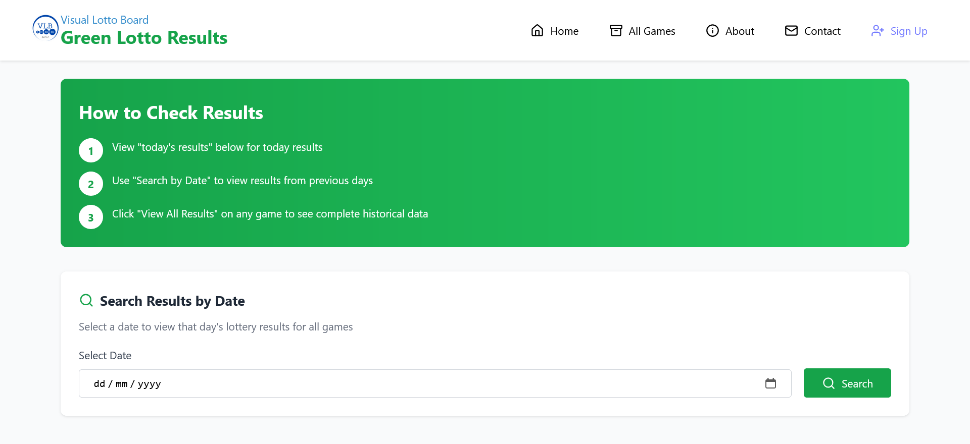Click the magnifier icon beside Search Results heading
The image size is (970, 444).
[x=86, y=300]
